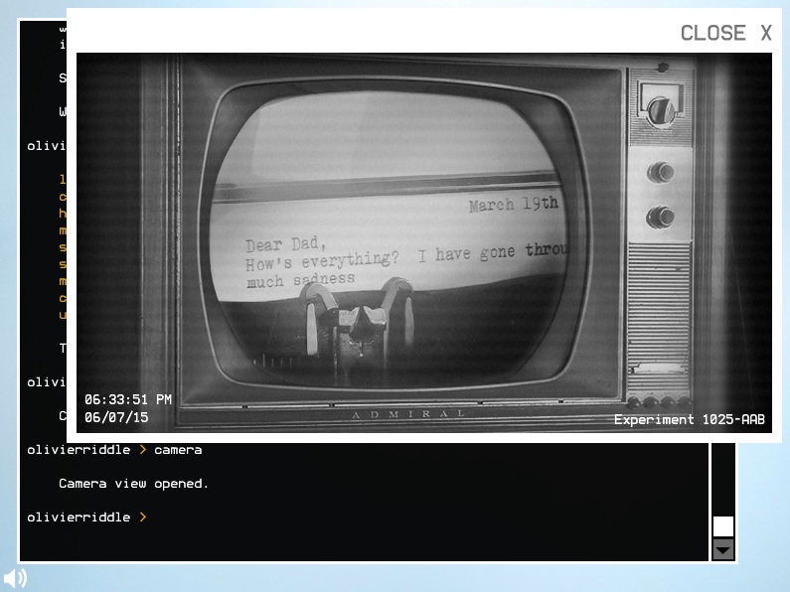This screenshot has height=592, width=790.
Task: Click the terminal scrollbar down arrow
Action: coord(723,549)
